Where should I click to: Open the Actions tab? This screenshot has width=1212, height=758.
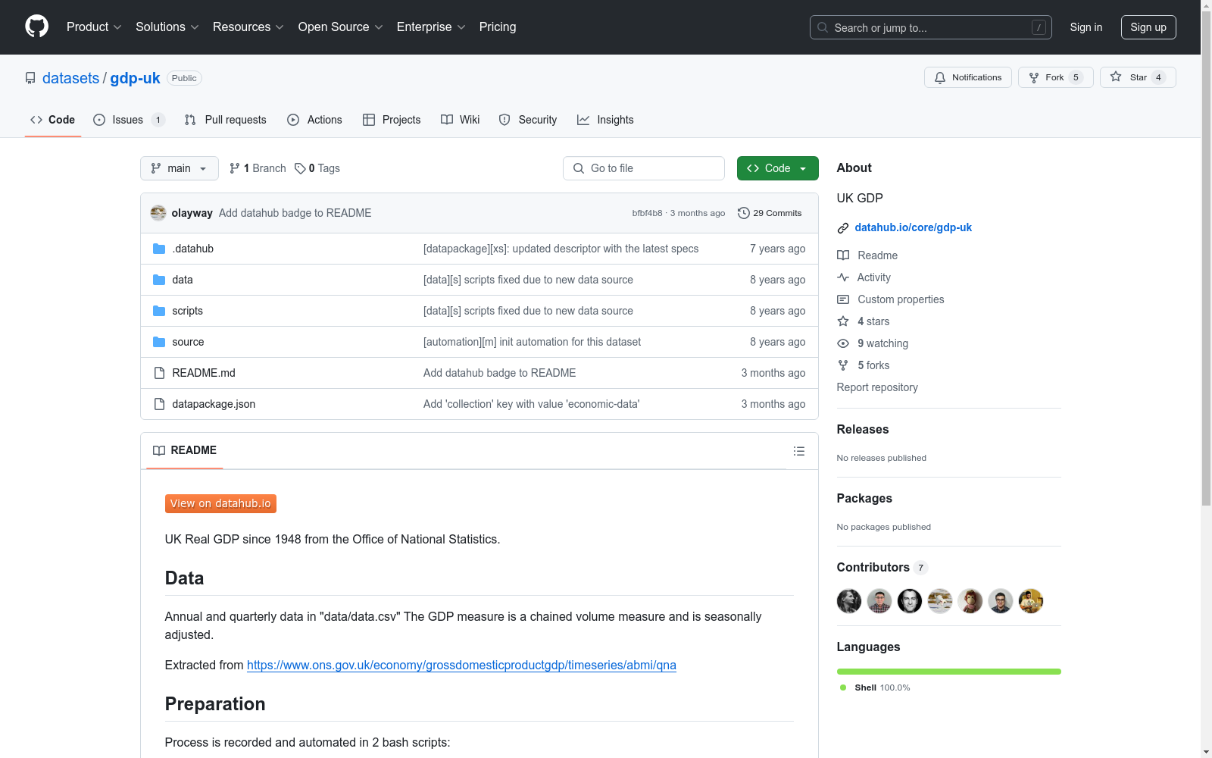pos(315,120)
